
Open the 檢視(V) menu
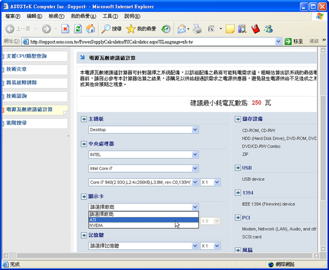56,16
